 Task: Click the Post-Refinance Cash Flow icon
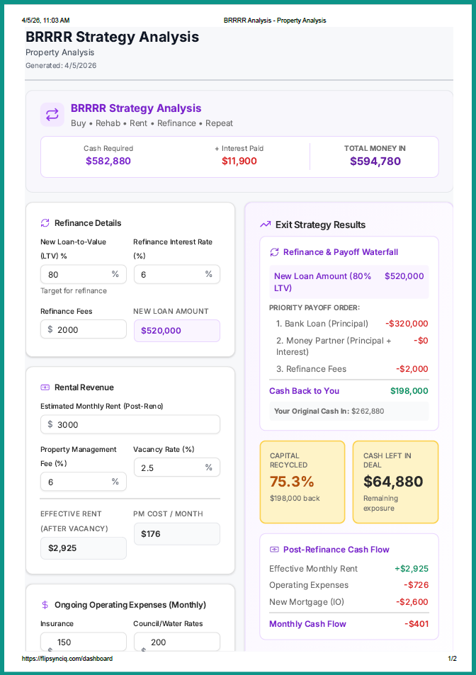275,550
